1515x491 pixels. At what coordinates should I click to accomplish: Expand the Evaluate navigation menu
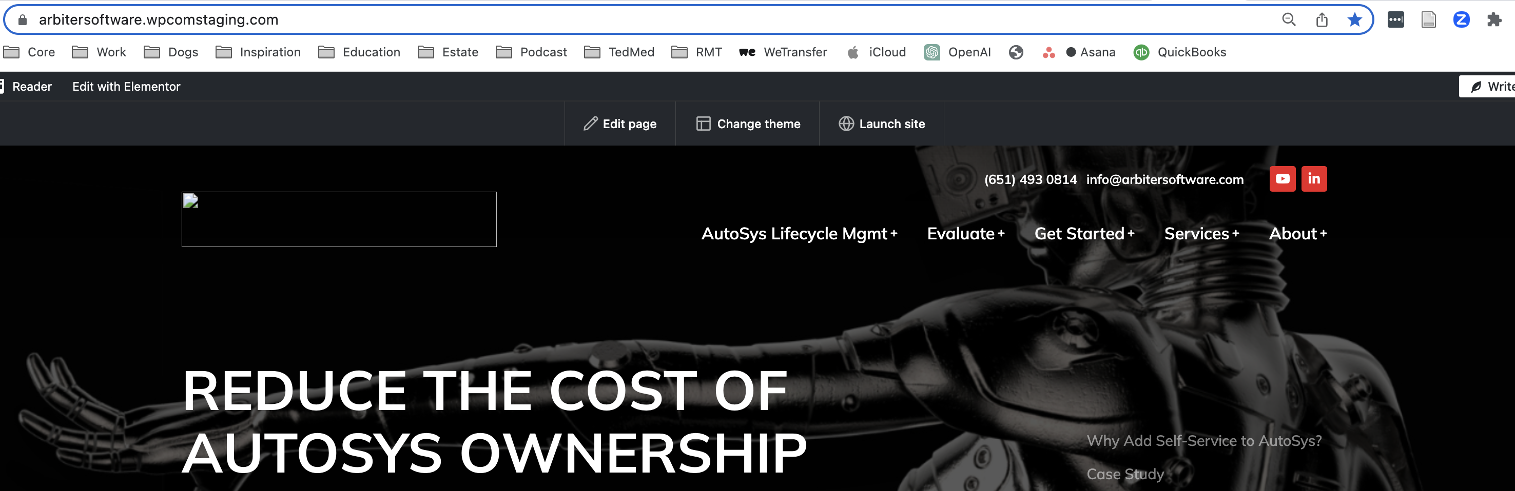[965, 233]
